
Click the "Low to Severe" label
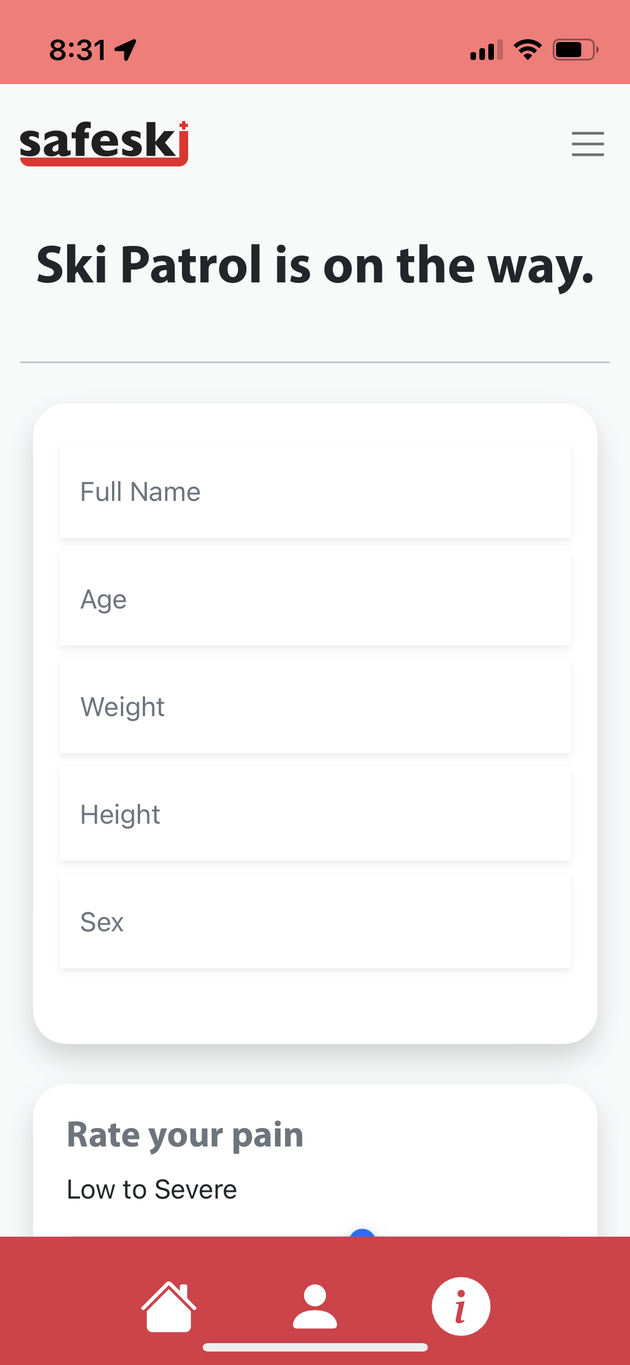click(x=152, y=1189)
